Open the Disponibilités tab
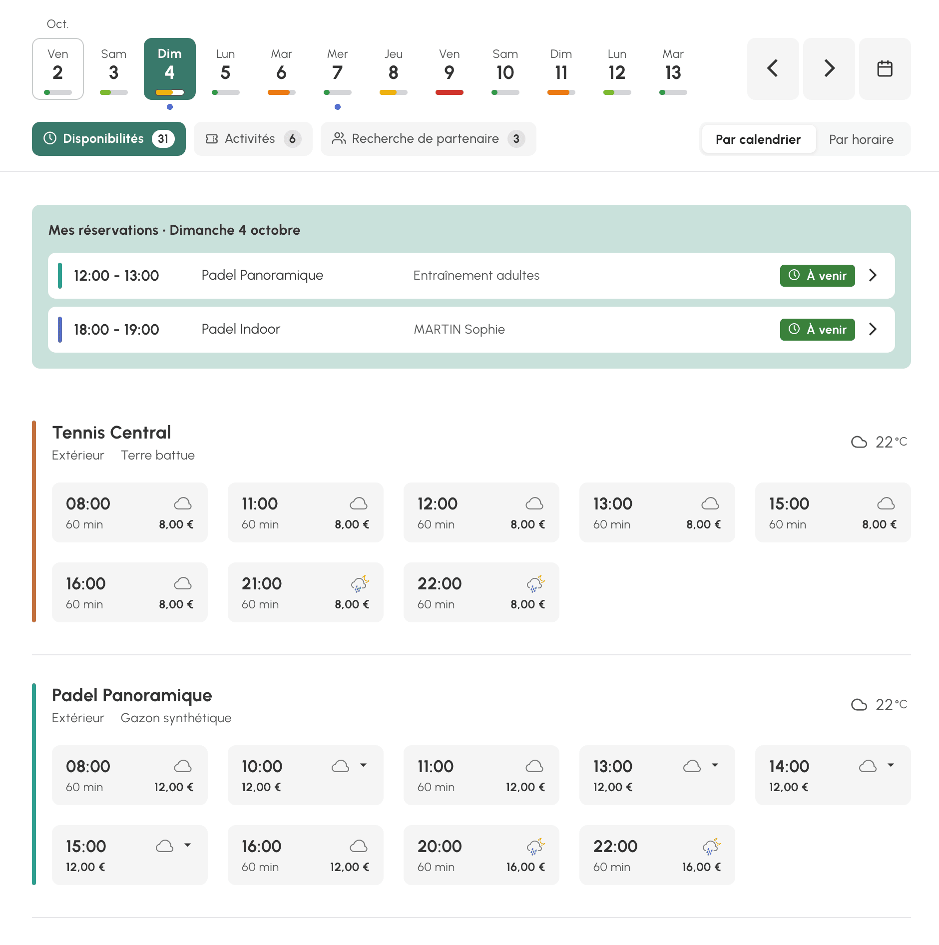The height and width of the screenshot is (945, 939). (x=109, y=139)
